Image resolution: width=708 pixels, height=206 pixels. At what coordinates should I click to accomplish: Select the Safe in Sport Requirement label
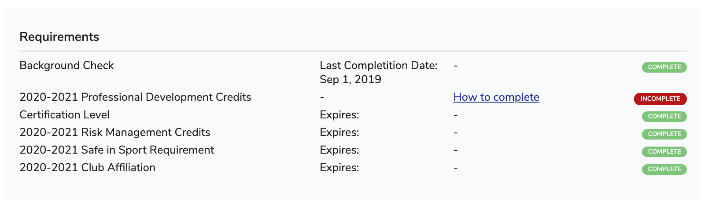coord(117,150)
